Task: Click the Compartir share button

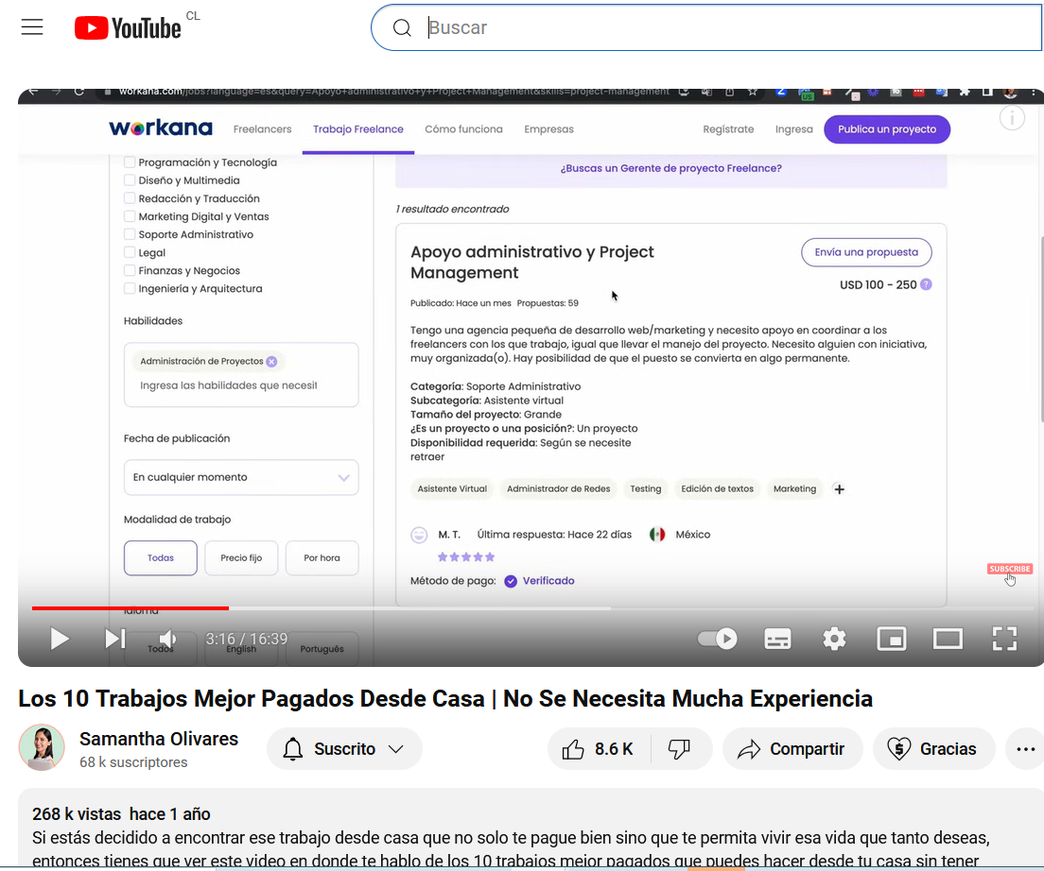Action: 792,748
